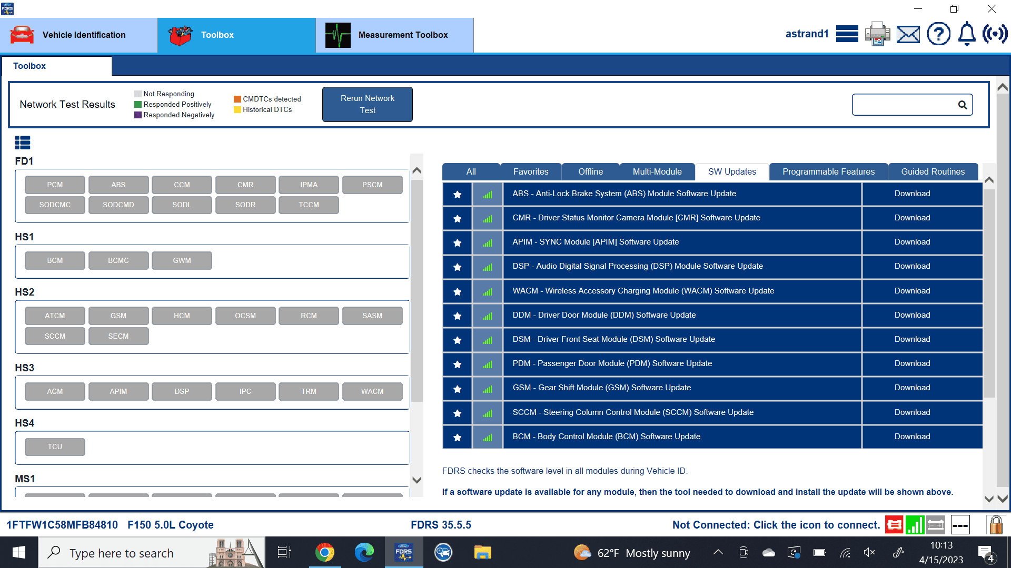Click the padlock icon in the status bar
Image resolution: width=1011 pixels, height=568 pixels.
(x=995, y=524)
